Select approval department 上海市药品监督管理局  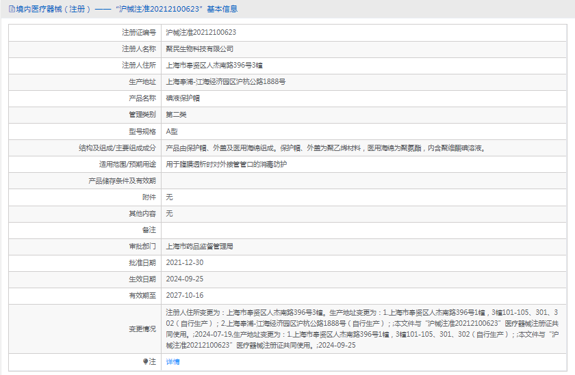click(199, 247)
